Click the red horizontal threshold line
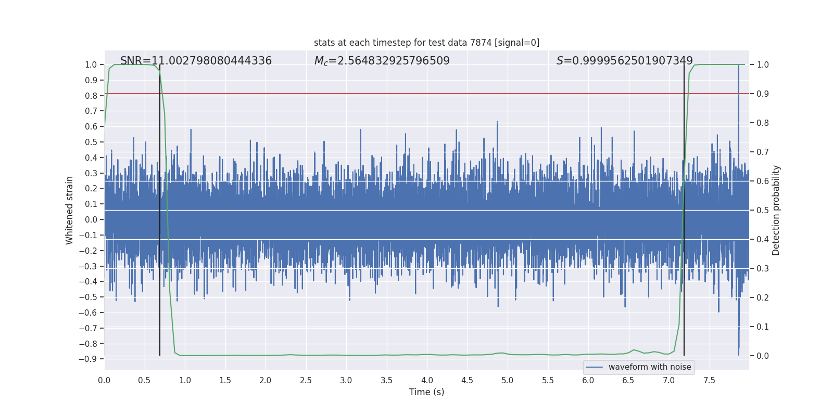Image resolution: width=833 pixels, height=416 pixels. click(x=426, y=94)
